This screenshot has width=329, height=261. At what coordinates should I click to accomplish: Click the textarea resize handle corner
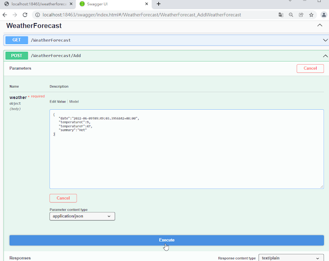point(322,187)
